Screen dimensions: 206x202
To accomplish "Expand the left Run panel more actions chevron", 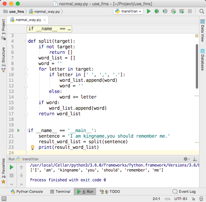I will (12, 184).
